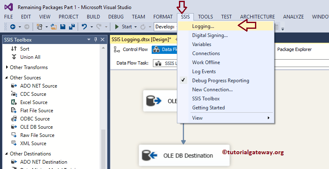Viewport: 329px width, 169px height.
Task: Close the SSIS Toolbox panel
Action: click(103, 39)
